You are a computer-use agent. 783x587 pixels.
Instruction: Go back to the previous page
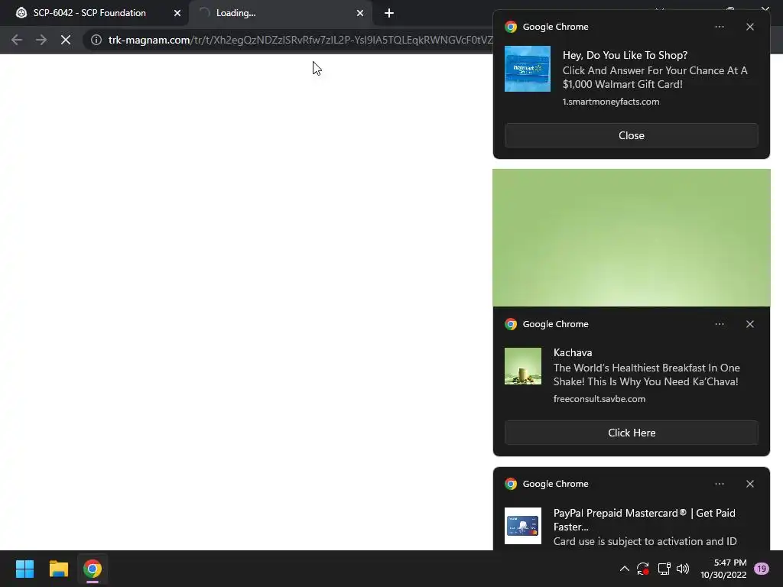tap(17, 40)
